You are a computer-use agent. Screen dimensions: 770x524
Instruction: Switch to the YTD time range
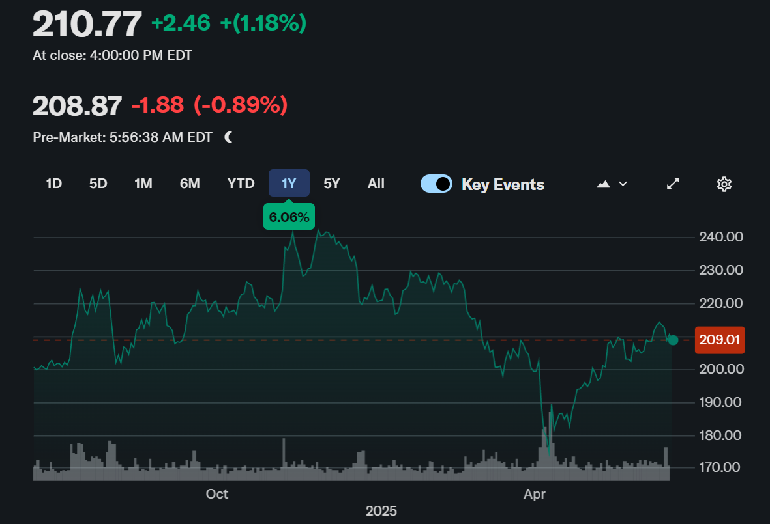click(x=241, y=184)
